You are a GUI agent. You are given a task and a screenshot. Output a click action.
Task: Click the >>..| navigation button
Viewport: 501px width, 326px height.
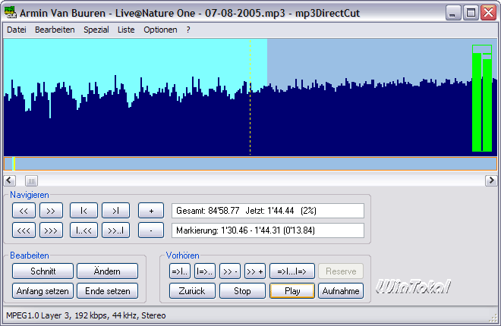115,230
